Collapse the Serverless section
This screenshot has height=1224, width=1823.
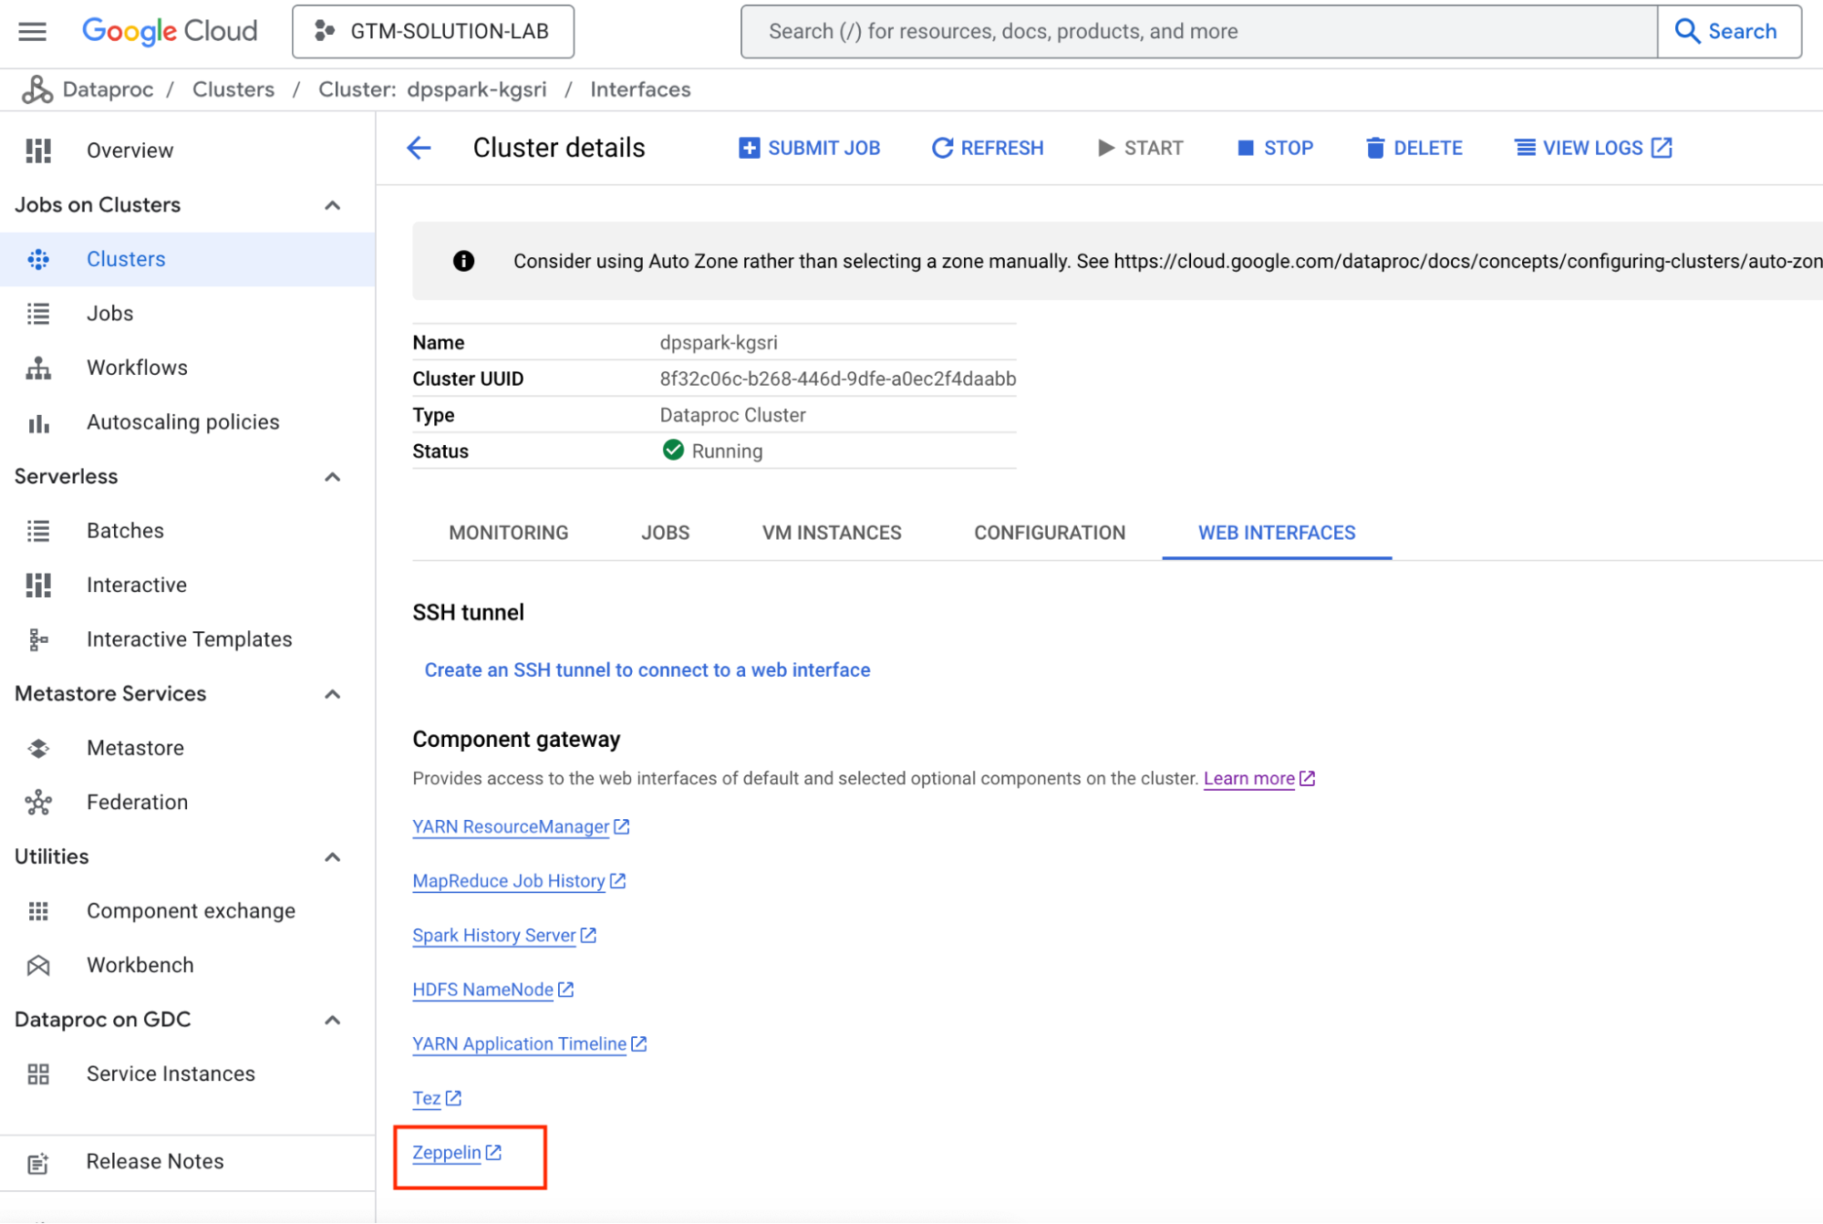pyautogui.click(x=333, y=477)
